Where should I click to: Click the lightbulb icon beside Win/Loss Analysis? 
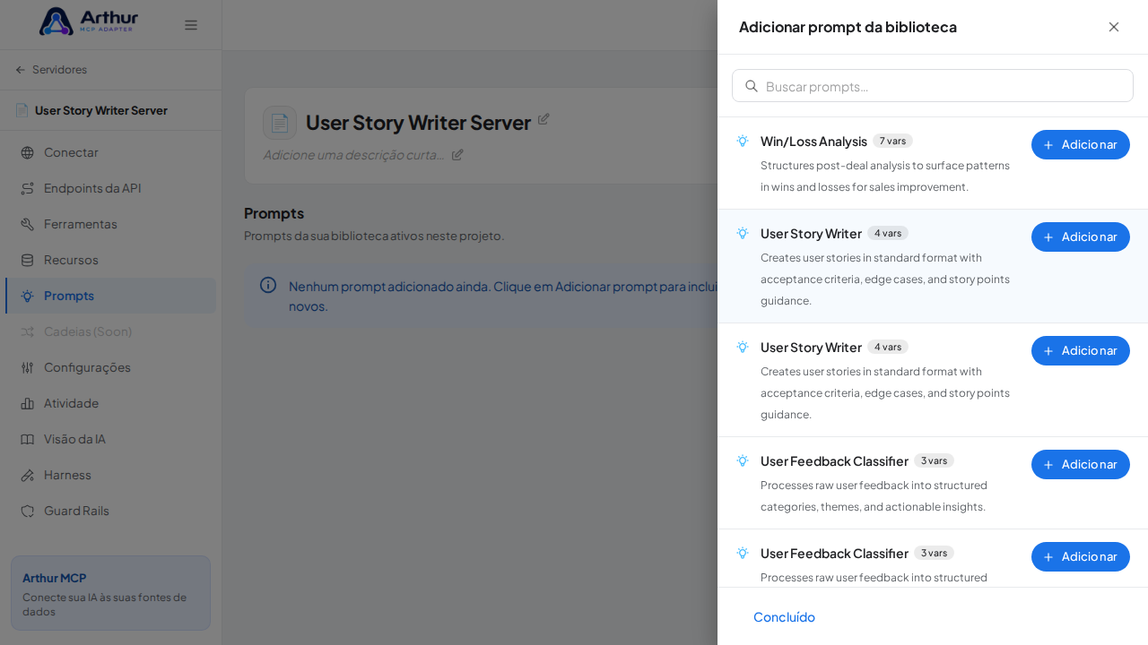click(743, 141)
